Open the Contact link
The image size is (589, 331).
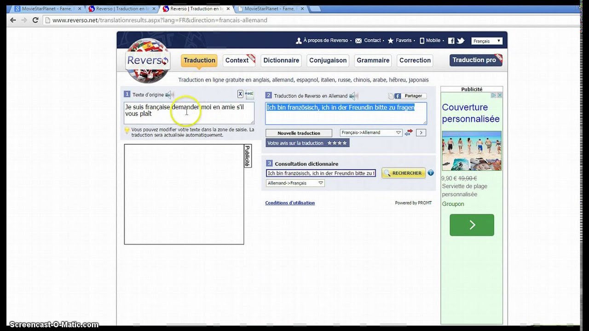coord(368,40)
